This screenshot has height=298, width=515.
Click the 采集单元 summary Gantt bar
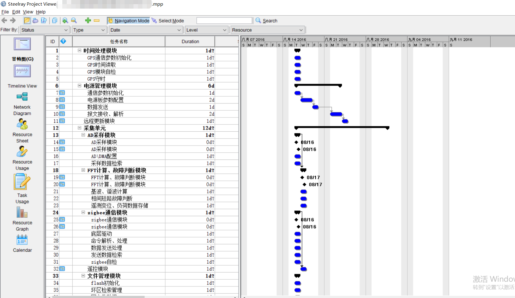click(342, 128)
